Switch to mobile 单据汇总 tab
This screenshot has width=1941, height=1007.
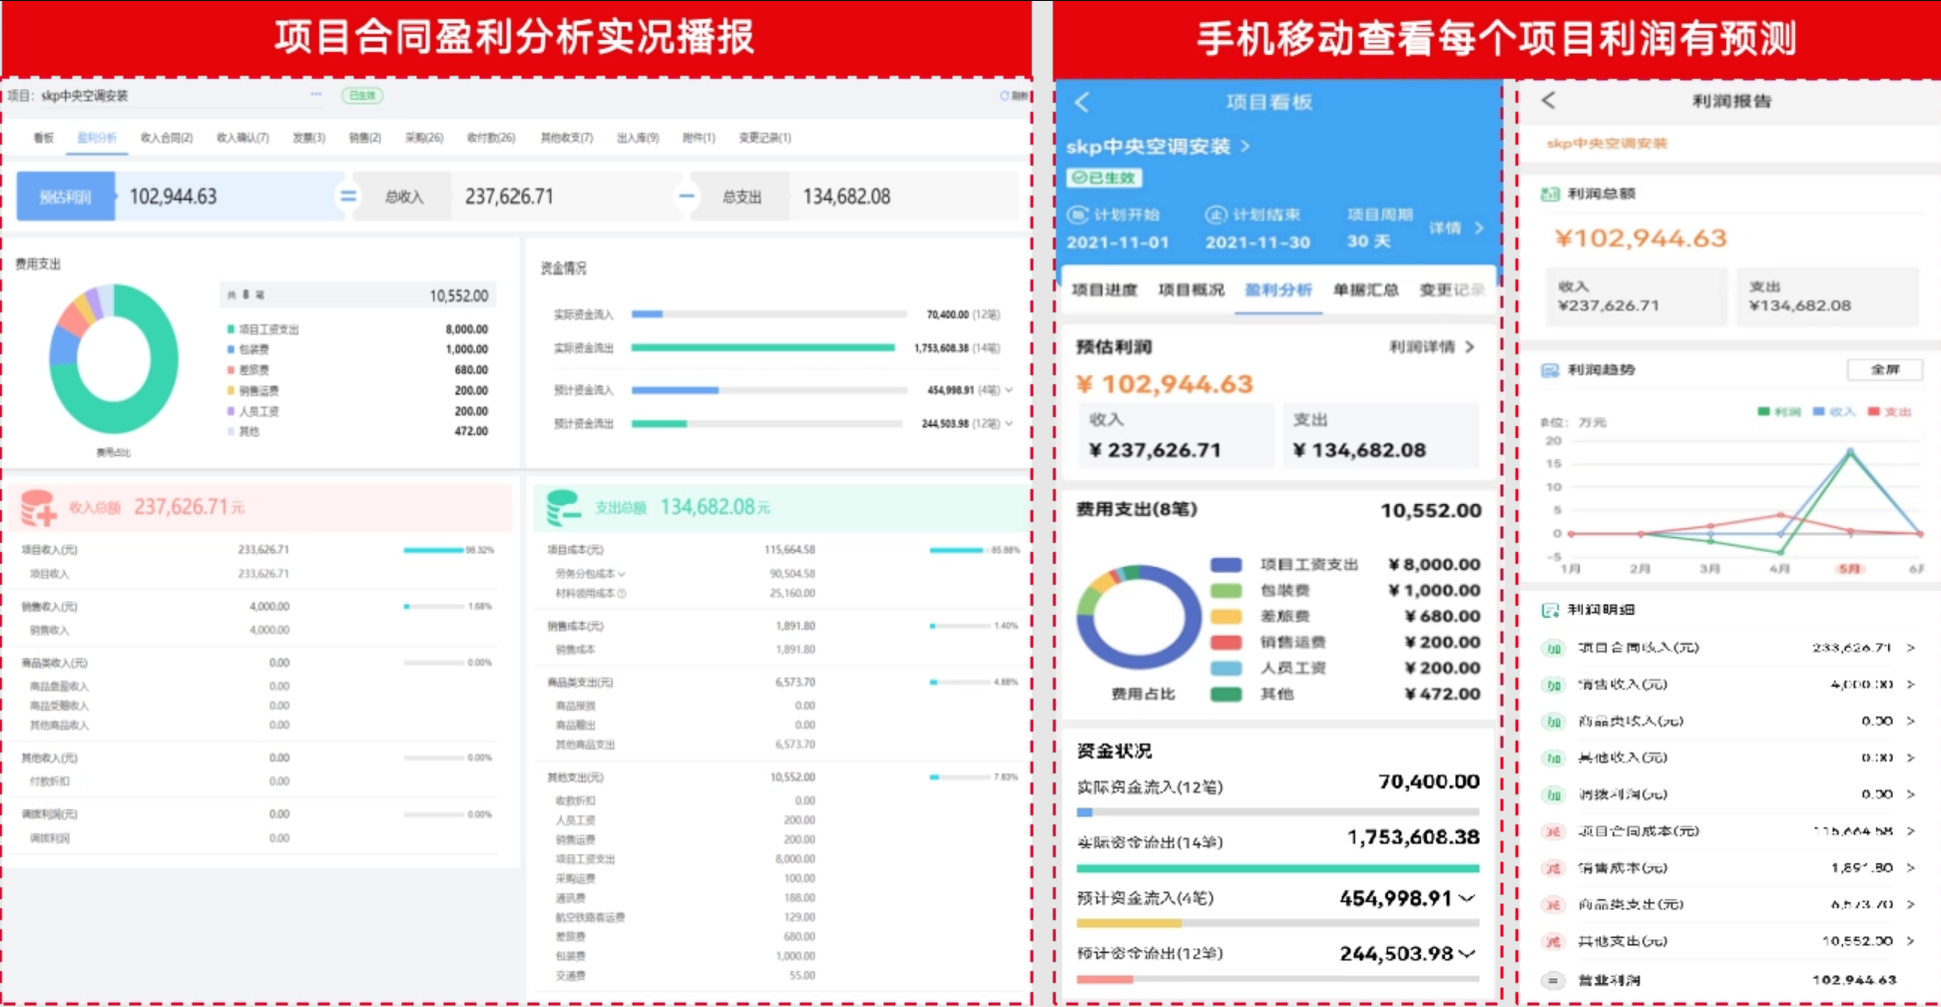[1365, 290]
